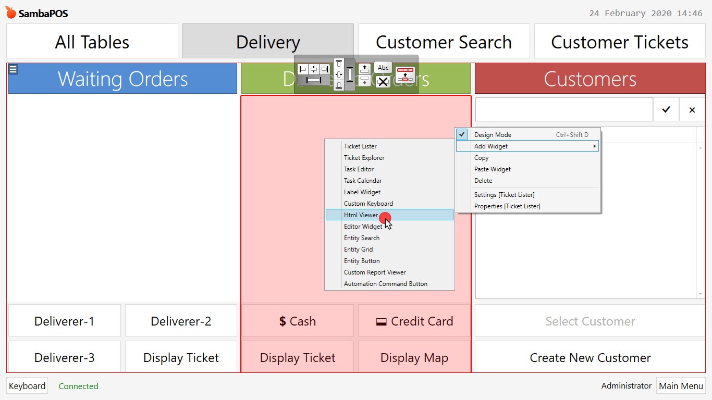Click the bring widget forward up-arrow icon
The image size is (712, 400).
364,68
